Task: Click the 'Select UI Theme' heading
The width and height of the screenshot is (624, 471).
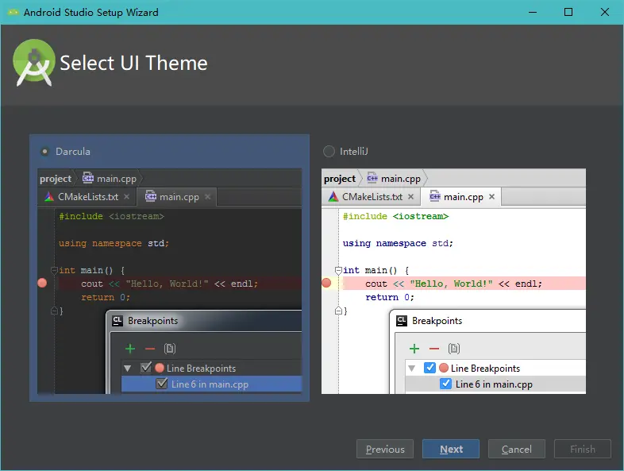Action: coord(133,64)
